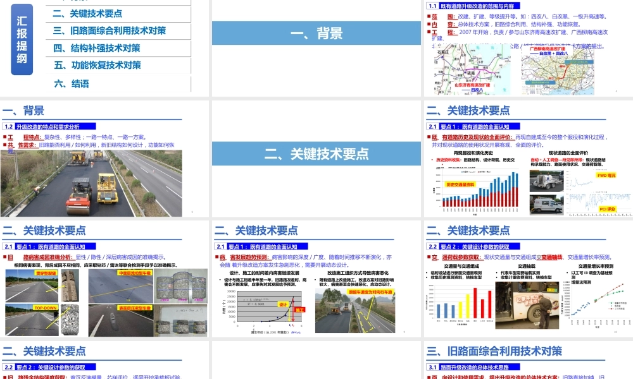Select the "二、关键技术要点" blue banner section slide
This screenshot has width=633, height=379.
[x=316, y=153]
